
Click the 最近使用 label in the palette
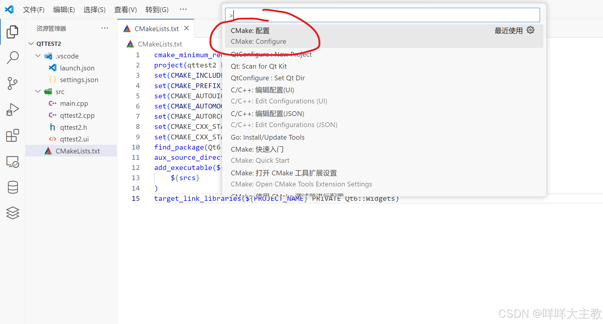[x=509, y=31]
